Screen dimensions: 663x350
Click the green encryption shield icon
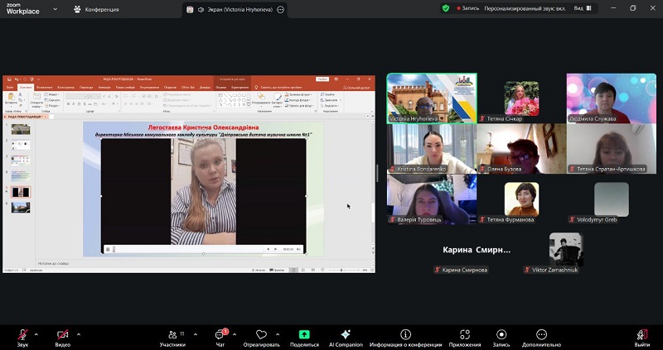446,8
